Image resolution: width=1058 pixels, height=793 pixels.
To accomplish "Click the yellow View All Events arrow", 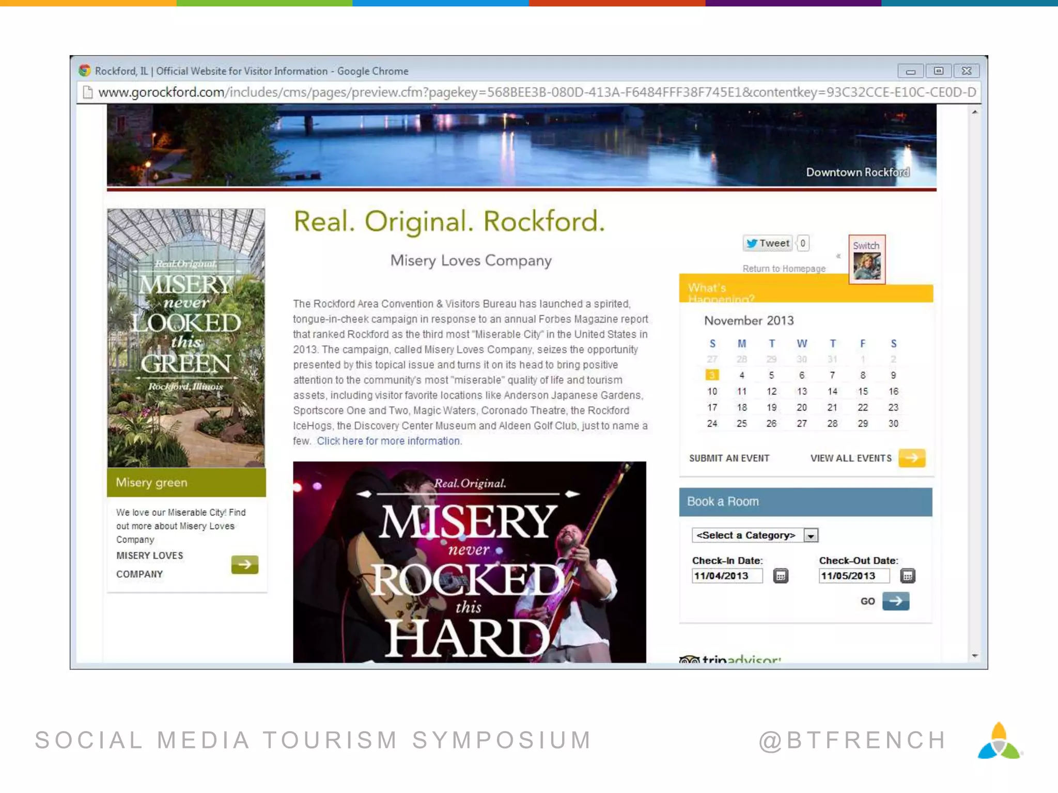I will pos(912,457).
